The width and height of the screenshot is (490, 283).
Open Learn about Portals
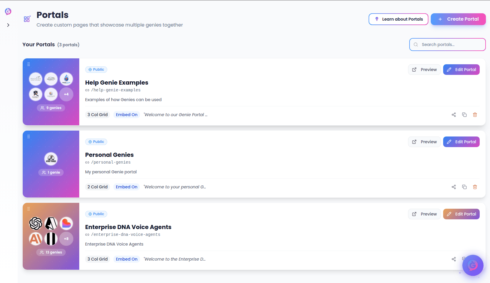coord(398,19)
